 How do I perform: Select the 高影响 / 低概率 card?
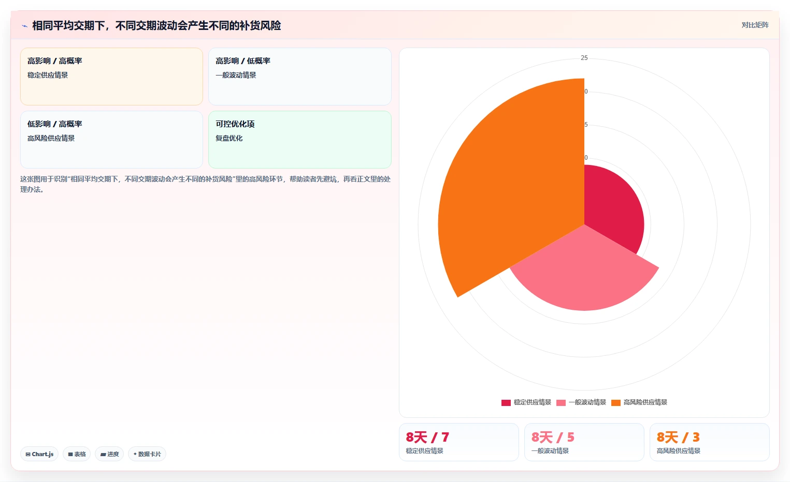299,77
